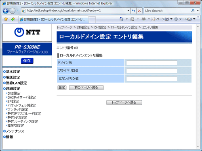Click the Stop loading red X icon
The image size is (202, 151).
(x=139, y=11)
